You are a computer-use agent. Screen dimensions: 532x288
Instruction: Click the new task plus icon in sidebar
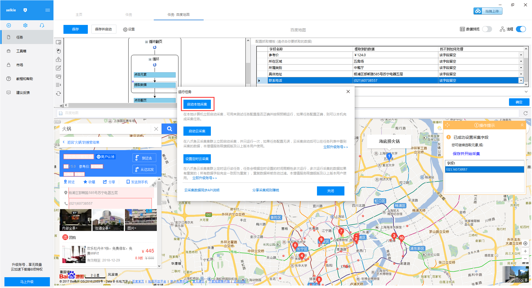9,25
